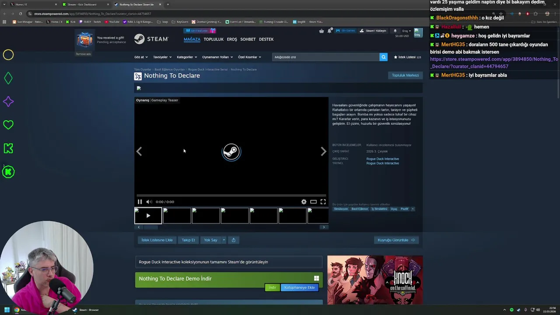Open the shopping basket icon in header
Screen dimensions: 560x315
tap(322, 31)
